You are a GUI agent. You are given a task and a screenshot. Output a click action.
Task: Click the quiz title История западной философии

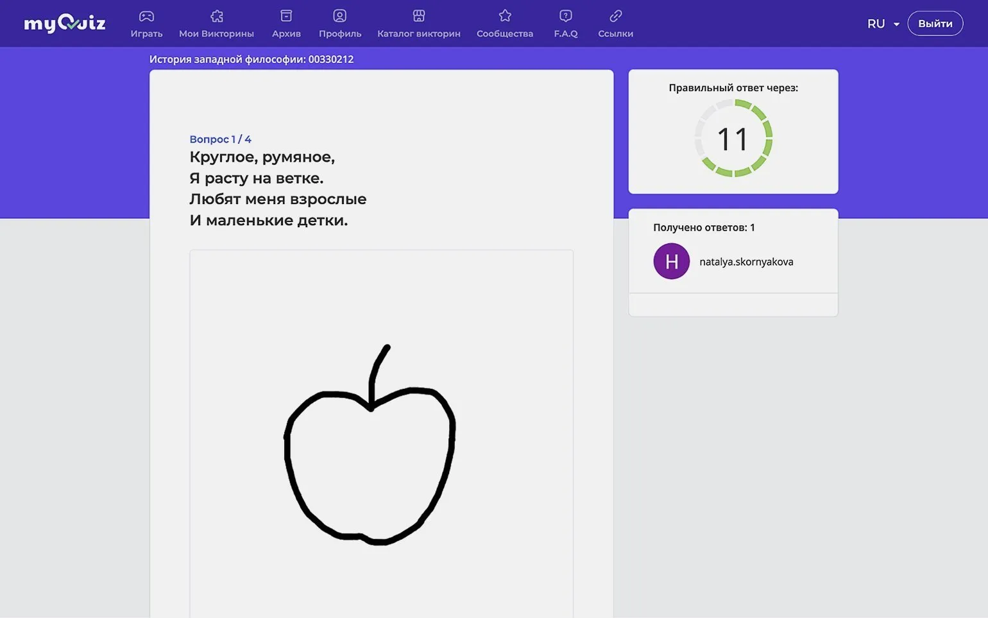(251, 59)
